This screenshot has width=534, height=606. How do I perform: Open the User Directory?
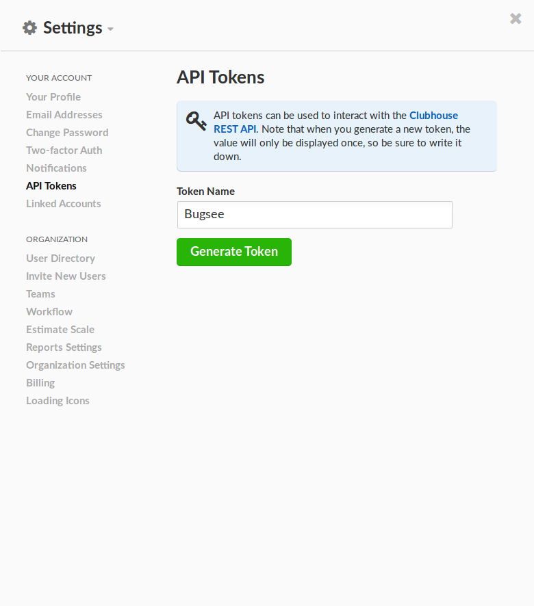[x=60, y=258]
